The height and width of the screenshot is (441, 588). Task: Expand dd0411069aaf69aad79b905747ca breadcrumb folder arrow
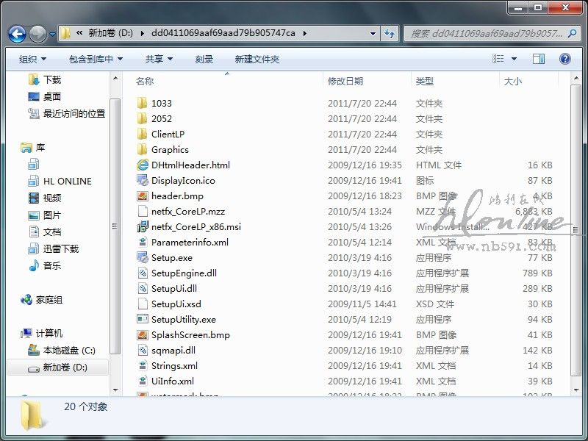point(304,33)
